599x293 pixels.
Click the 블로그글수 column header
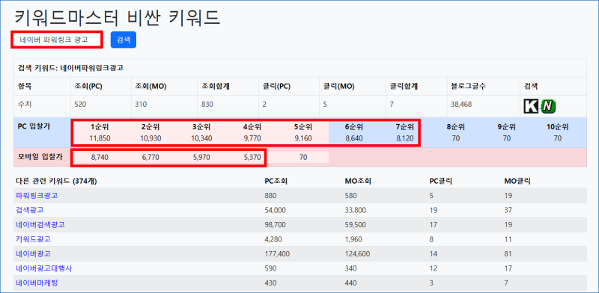tap(469, 87)
